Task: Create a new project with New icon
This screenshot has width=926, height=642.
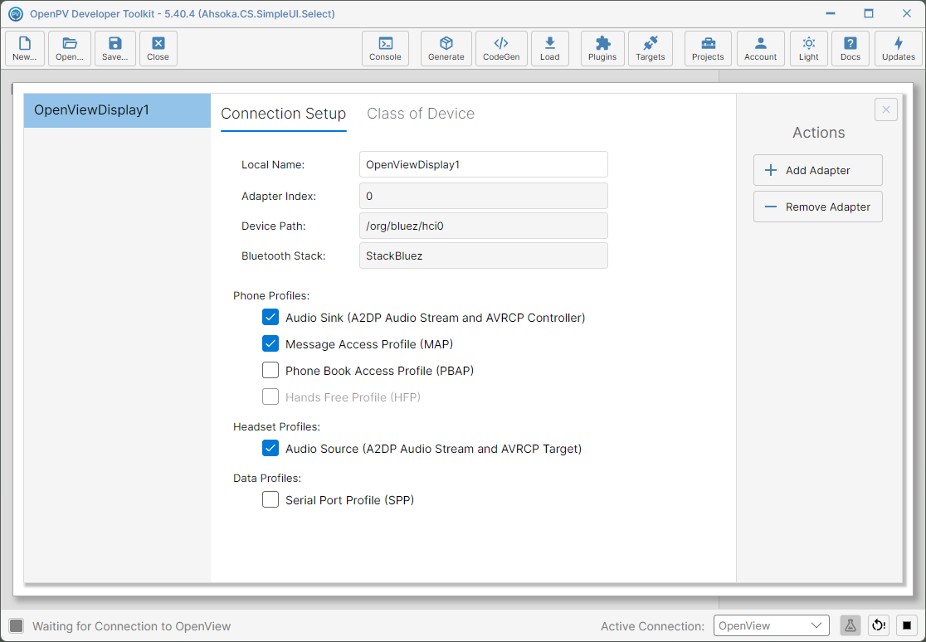Action: coord(25,48)
